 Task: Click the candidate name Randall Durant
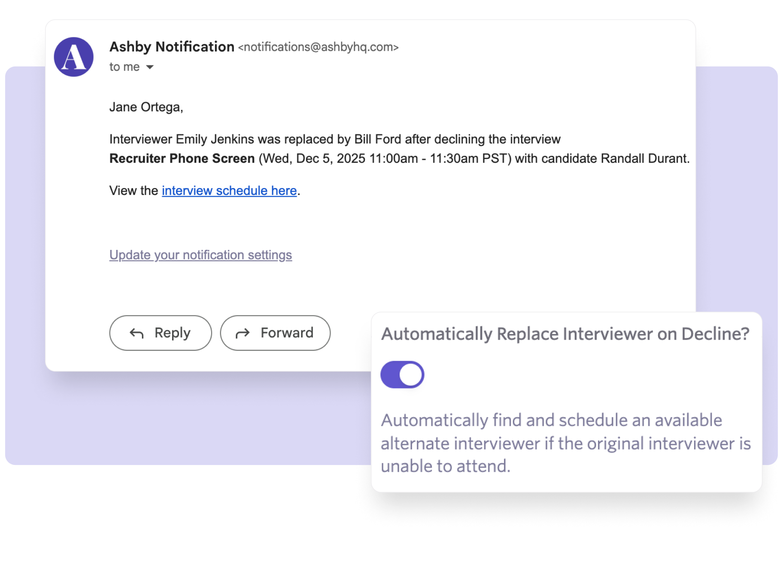644,158
